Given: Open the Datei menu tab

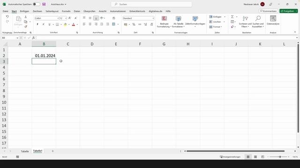Looking at the screenshot, I should (x=5, y=11).
